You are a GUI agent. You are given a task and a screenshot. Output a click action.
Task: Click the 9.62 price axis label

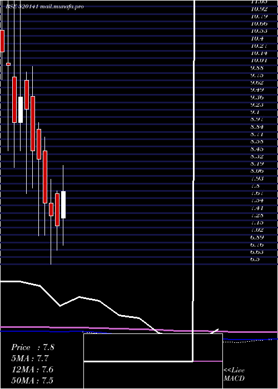(x=257, y=83)
